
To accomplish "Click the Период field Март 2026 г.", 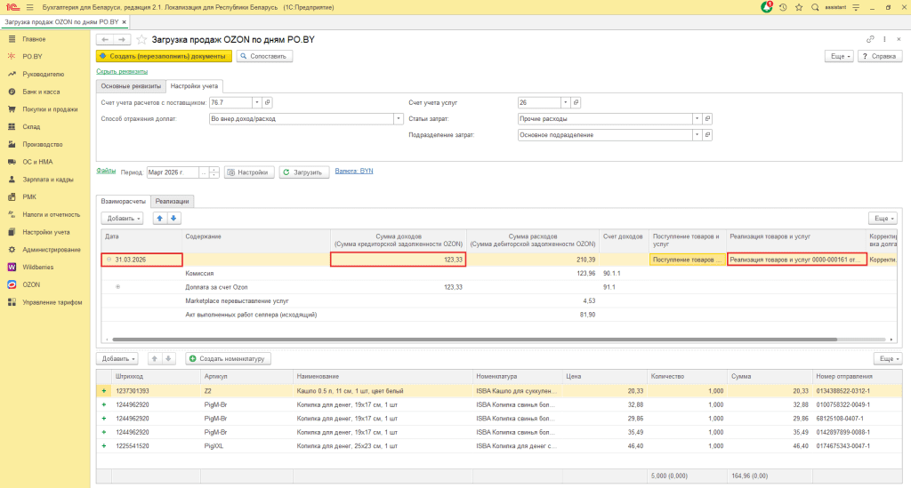I will click(173, 172).
